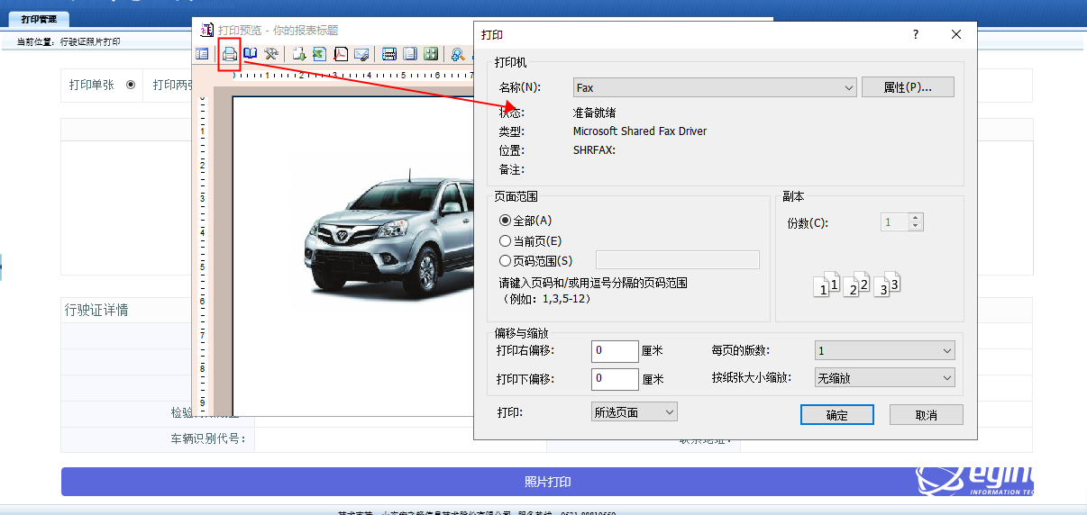
Task: Open the 打印 所选页面 dropdown
Action: 634,411
